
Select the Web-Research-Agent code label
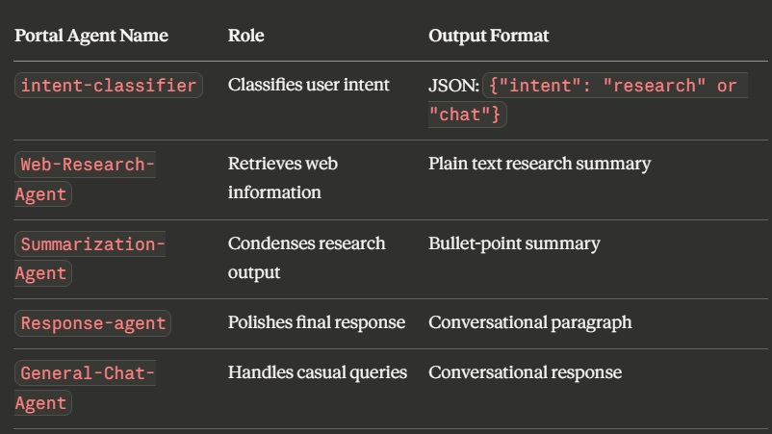click(x=86, y=179)
